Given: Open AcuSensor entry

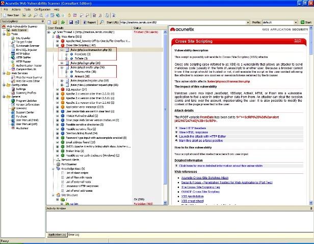Looking at the screenshot, I should click(22, 128).
